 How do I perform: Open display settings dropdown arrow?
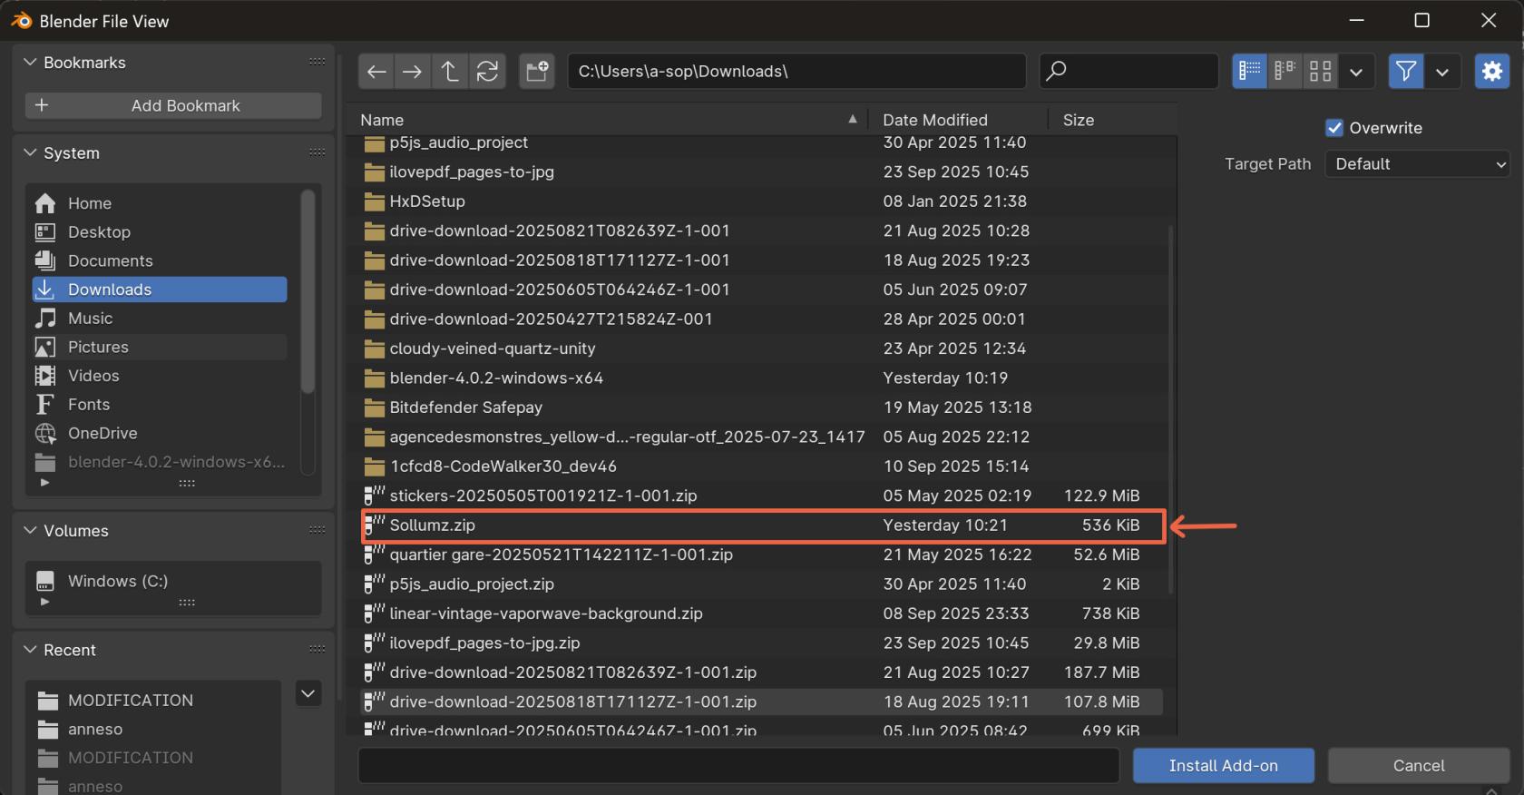(x=1356, y=72)
